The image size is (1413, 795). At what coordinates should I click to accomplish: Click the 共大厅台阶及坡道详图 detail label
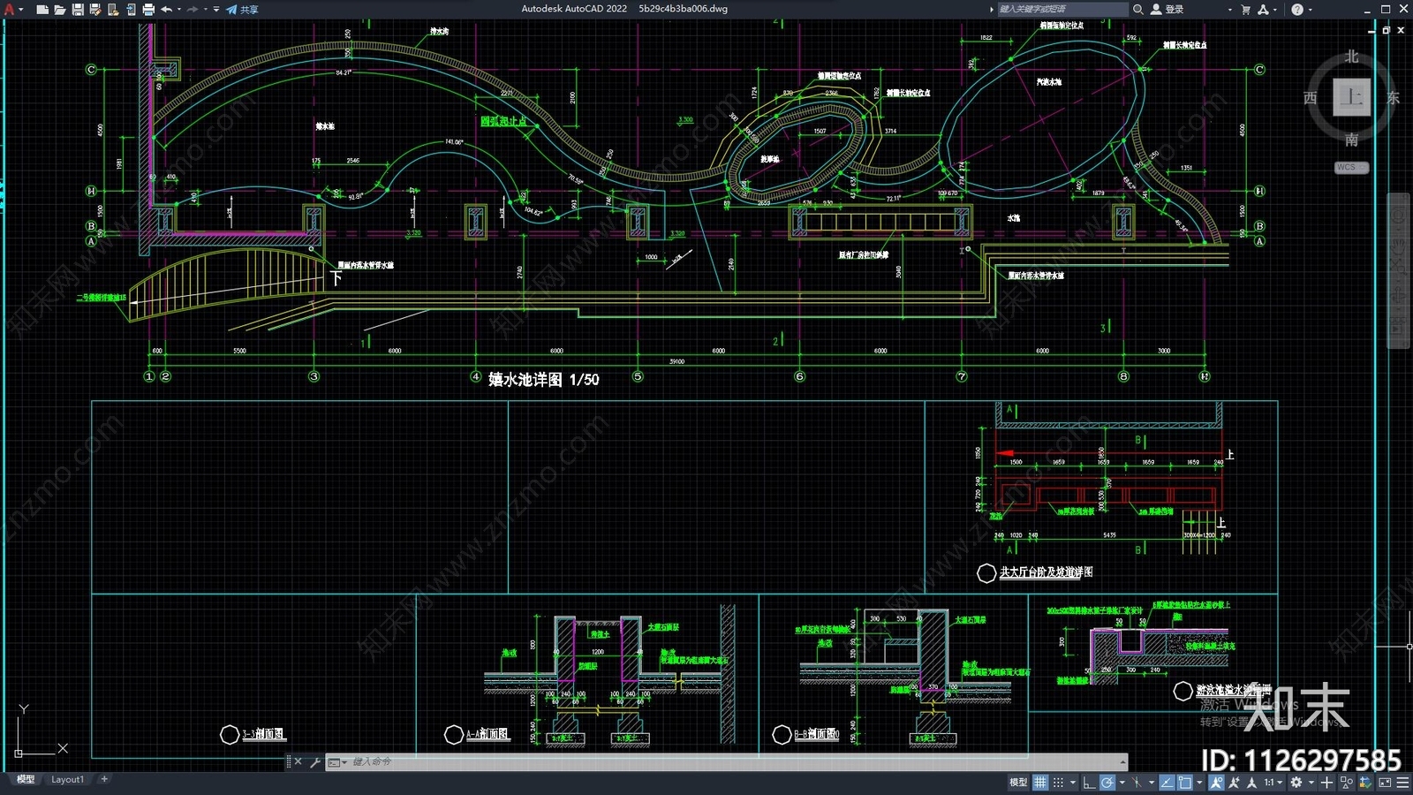pos(1046,572)
